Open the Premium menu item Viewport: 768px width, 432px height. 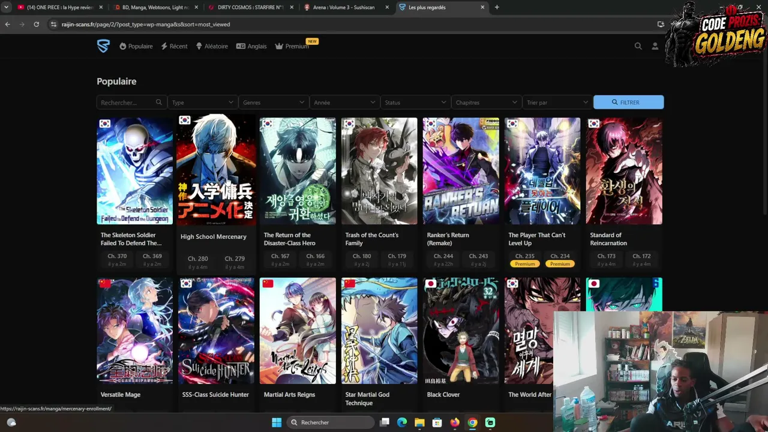(x=292, y=46)
